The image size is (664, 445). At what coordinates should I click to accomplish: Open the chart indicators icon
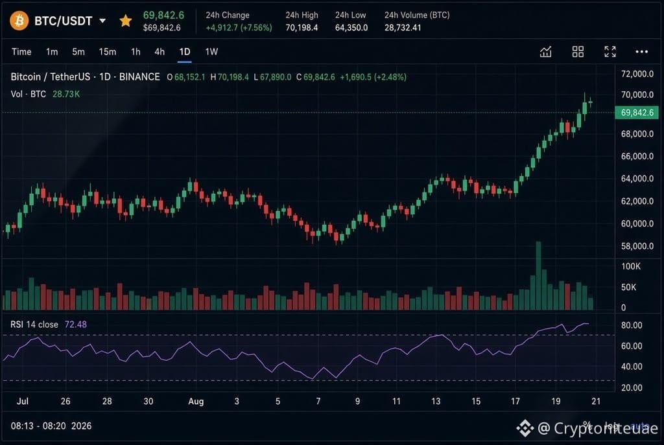pyautogui.click(x=545, y=52)
